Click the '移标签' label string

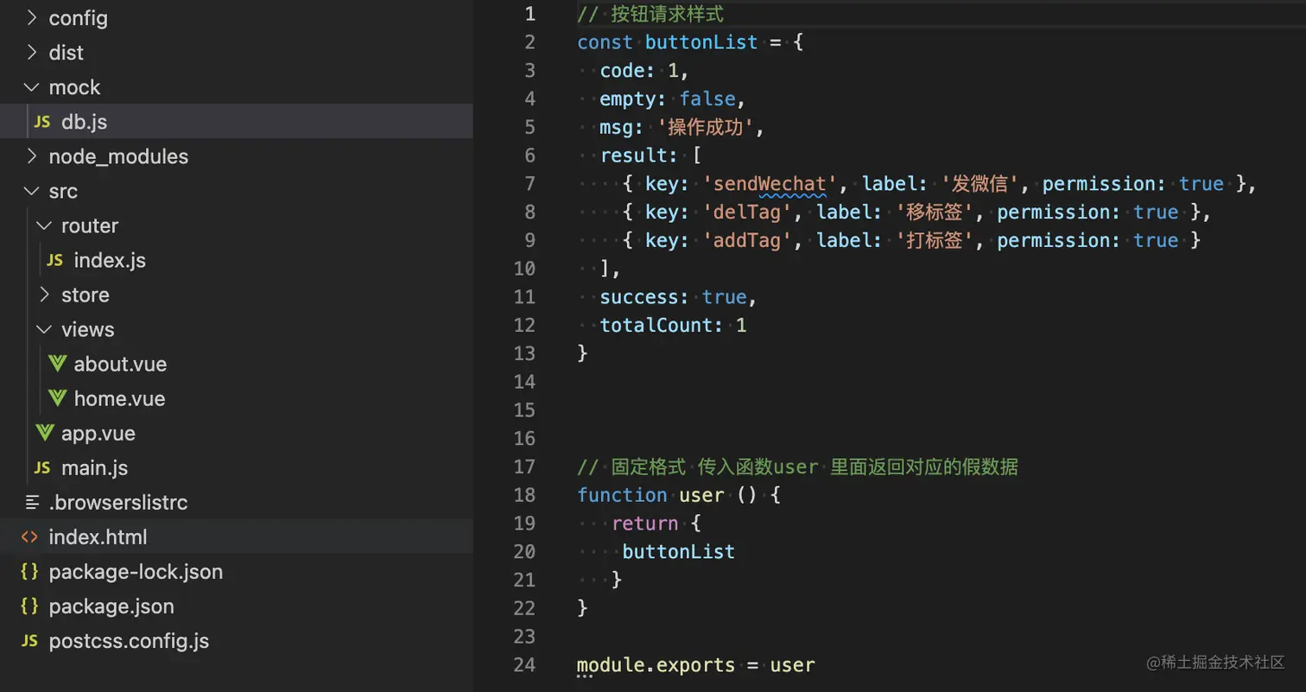click(935, 213)
